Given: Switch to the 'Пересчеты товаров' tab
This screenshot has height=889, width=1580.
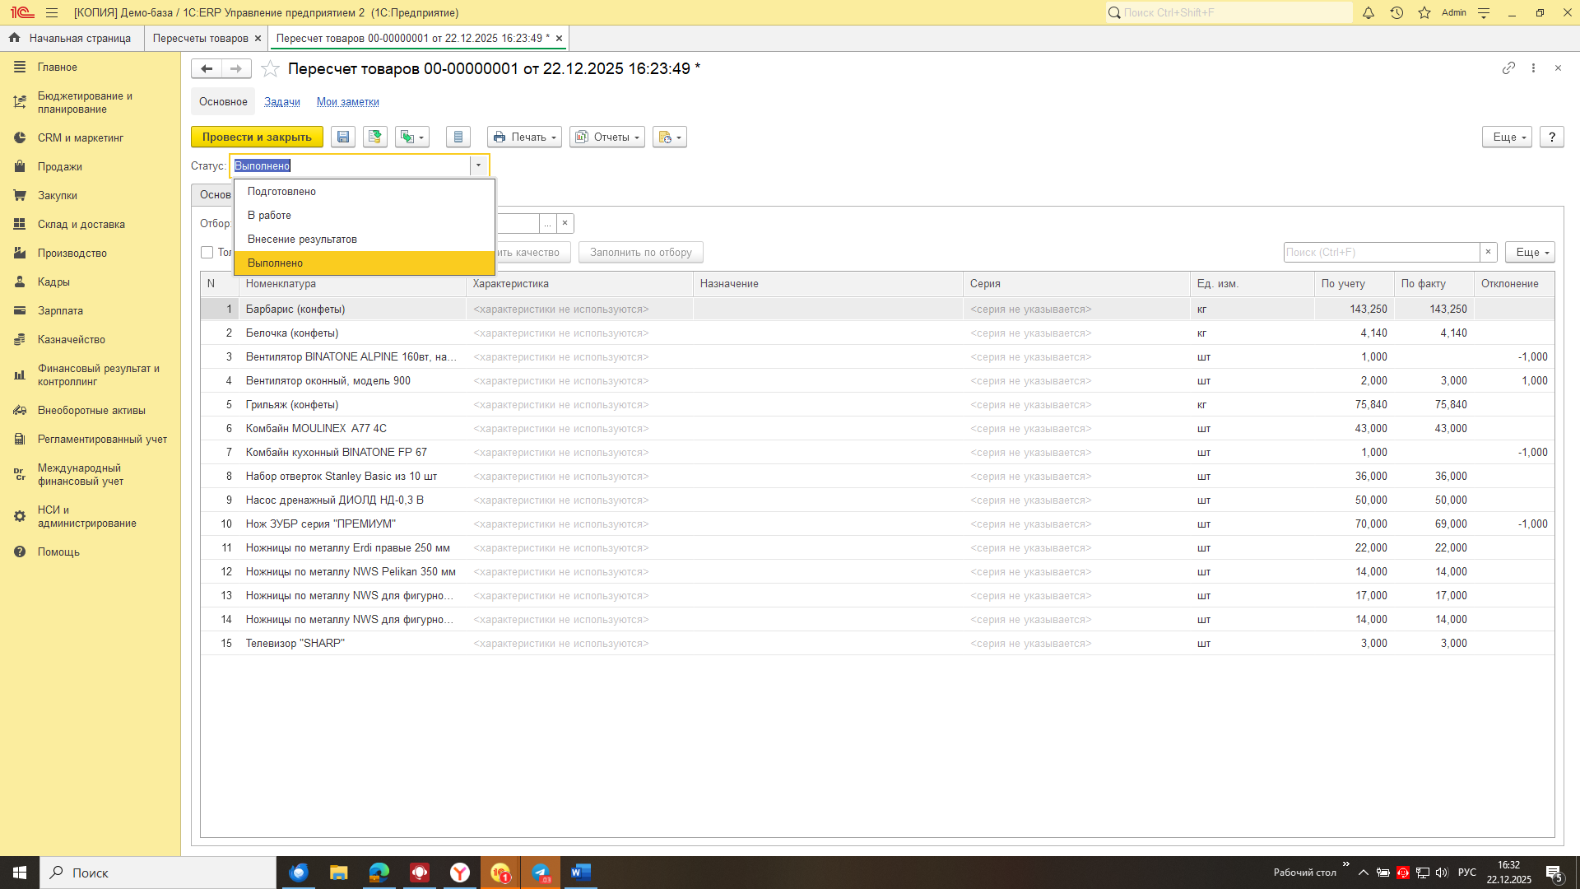Looking at the screenshot, I should tap(200, 39).
